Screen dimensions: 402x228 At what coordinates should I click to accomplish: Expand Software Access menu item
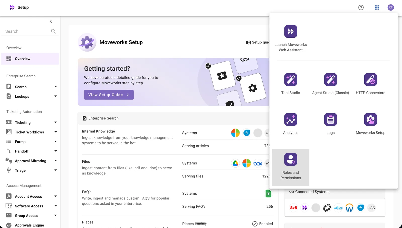56,206
